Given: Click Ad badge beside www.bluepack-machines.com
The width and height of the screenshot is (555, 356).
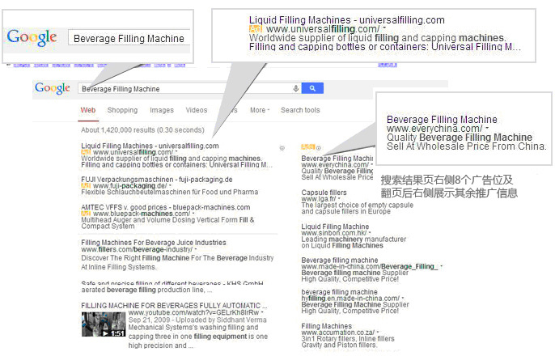Looking at the screenshot, I should [x=86, y=214].
